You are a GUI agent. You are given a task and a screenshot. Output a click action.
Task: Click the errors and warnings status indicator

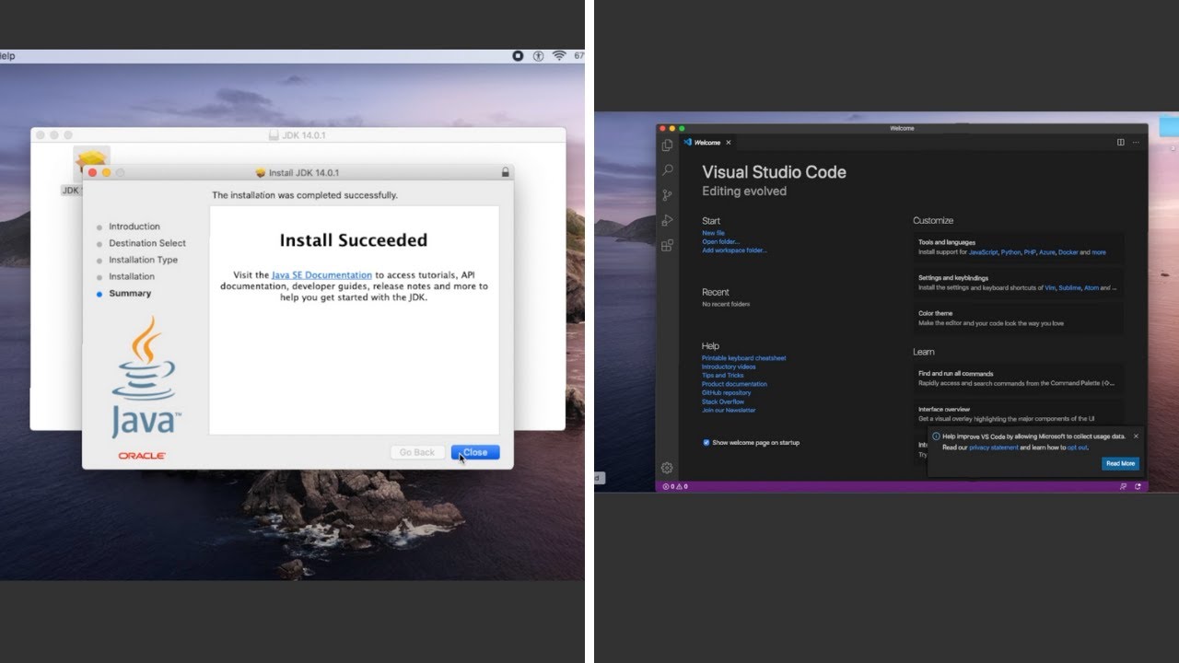click(x=675, y=486)
